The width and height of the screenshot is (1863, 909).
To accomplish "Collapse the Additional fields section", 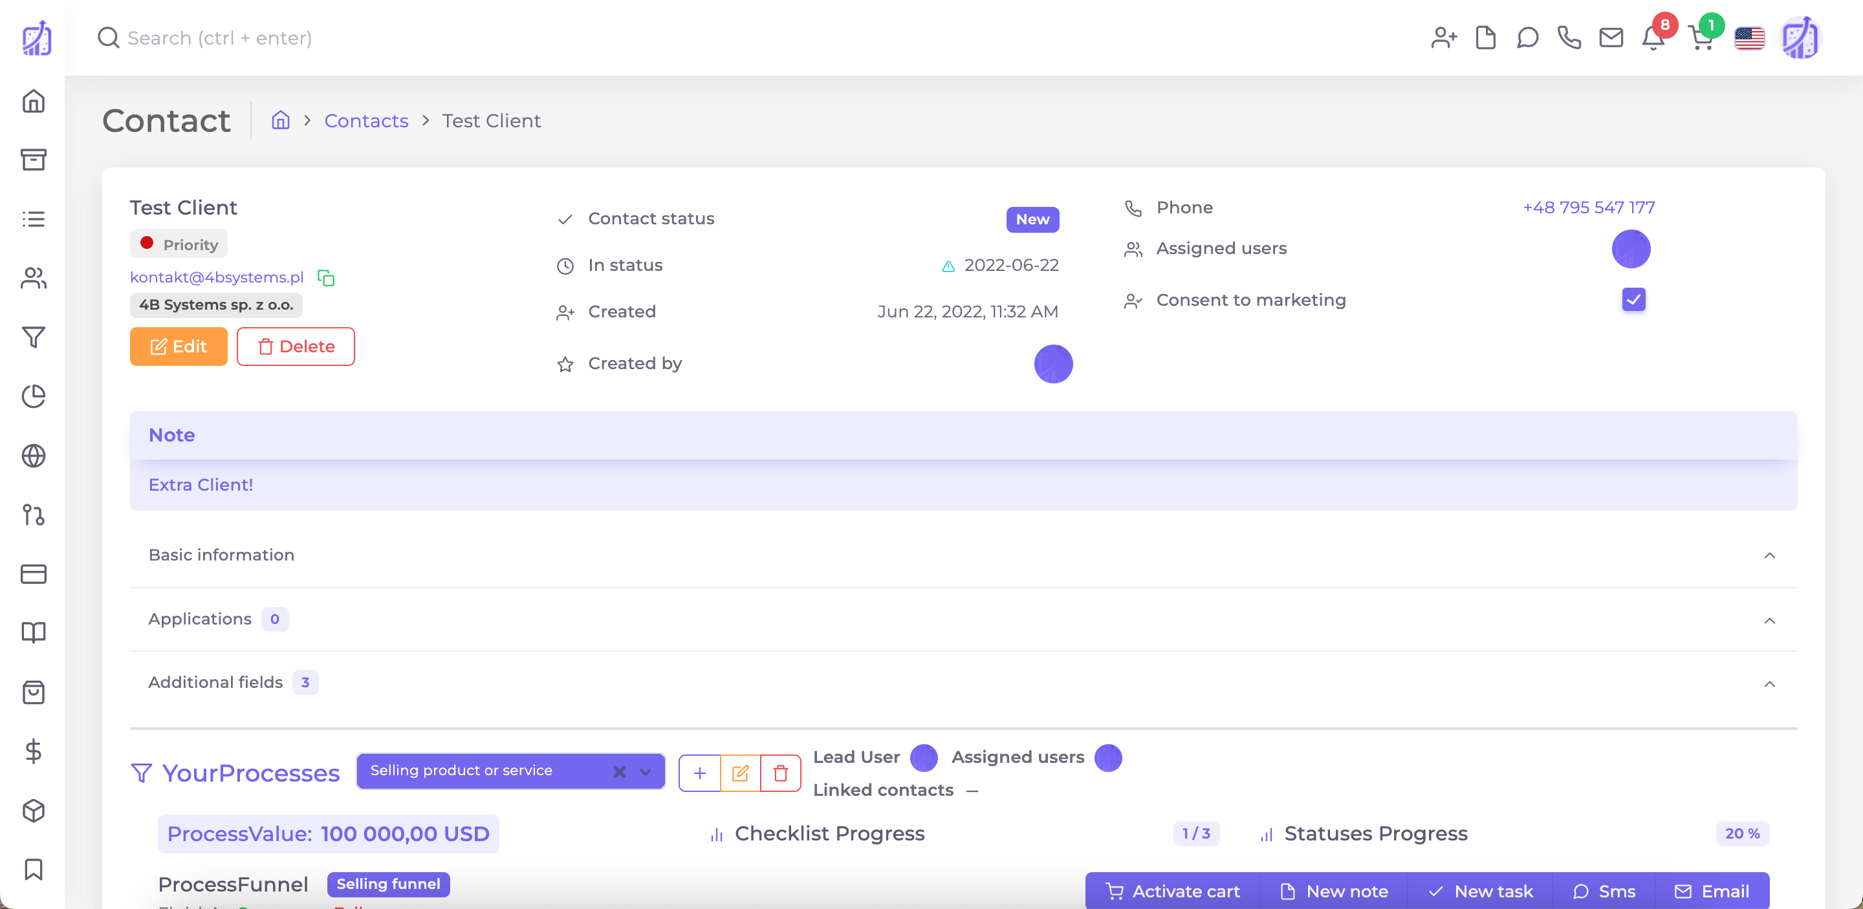I will click(1770, 683).
